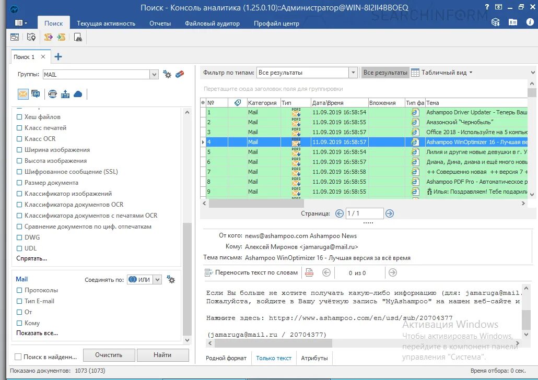Click the Найти button
This screenshot has height=380, width=538.
point(162,355)
